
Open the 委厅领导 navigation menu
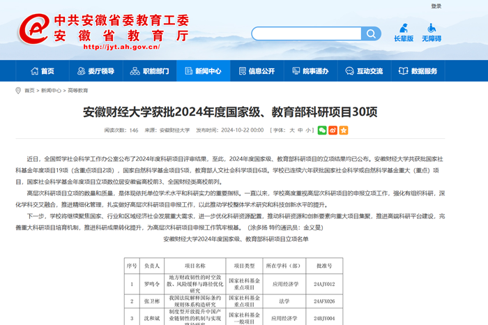coord(95,71)
